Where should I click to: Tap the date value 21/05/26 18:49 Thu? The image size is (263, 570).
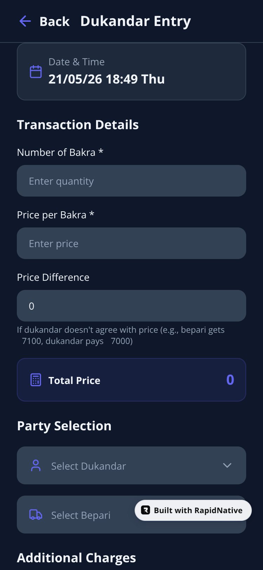107,79
